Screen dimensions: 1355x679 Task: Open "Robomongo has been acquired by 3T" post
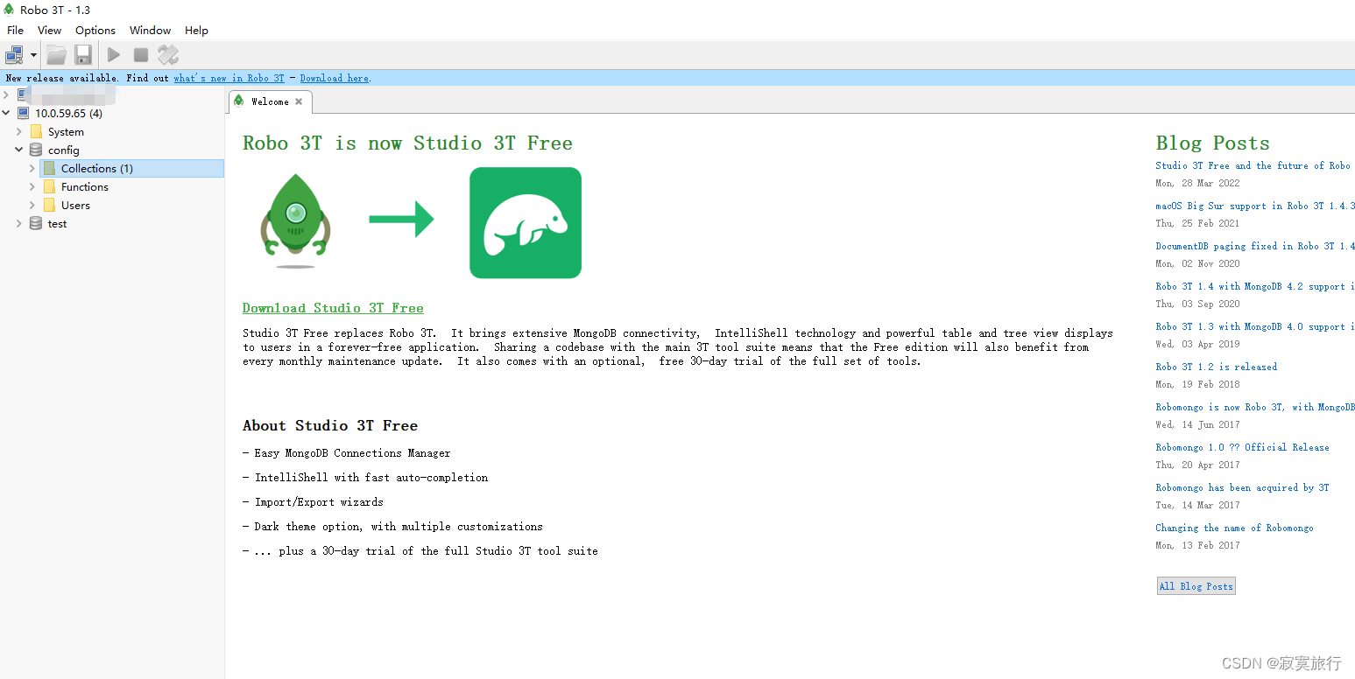(x=1242, y=487)
